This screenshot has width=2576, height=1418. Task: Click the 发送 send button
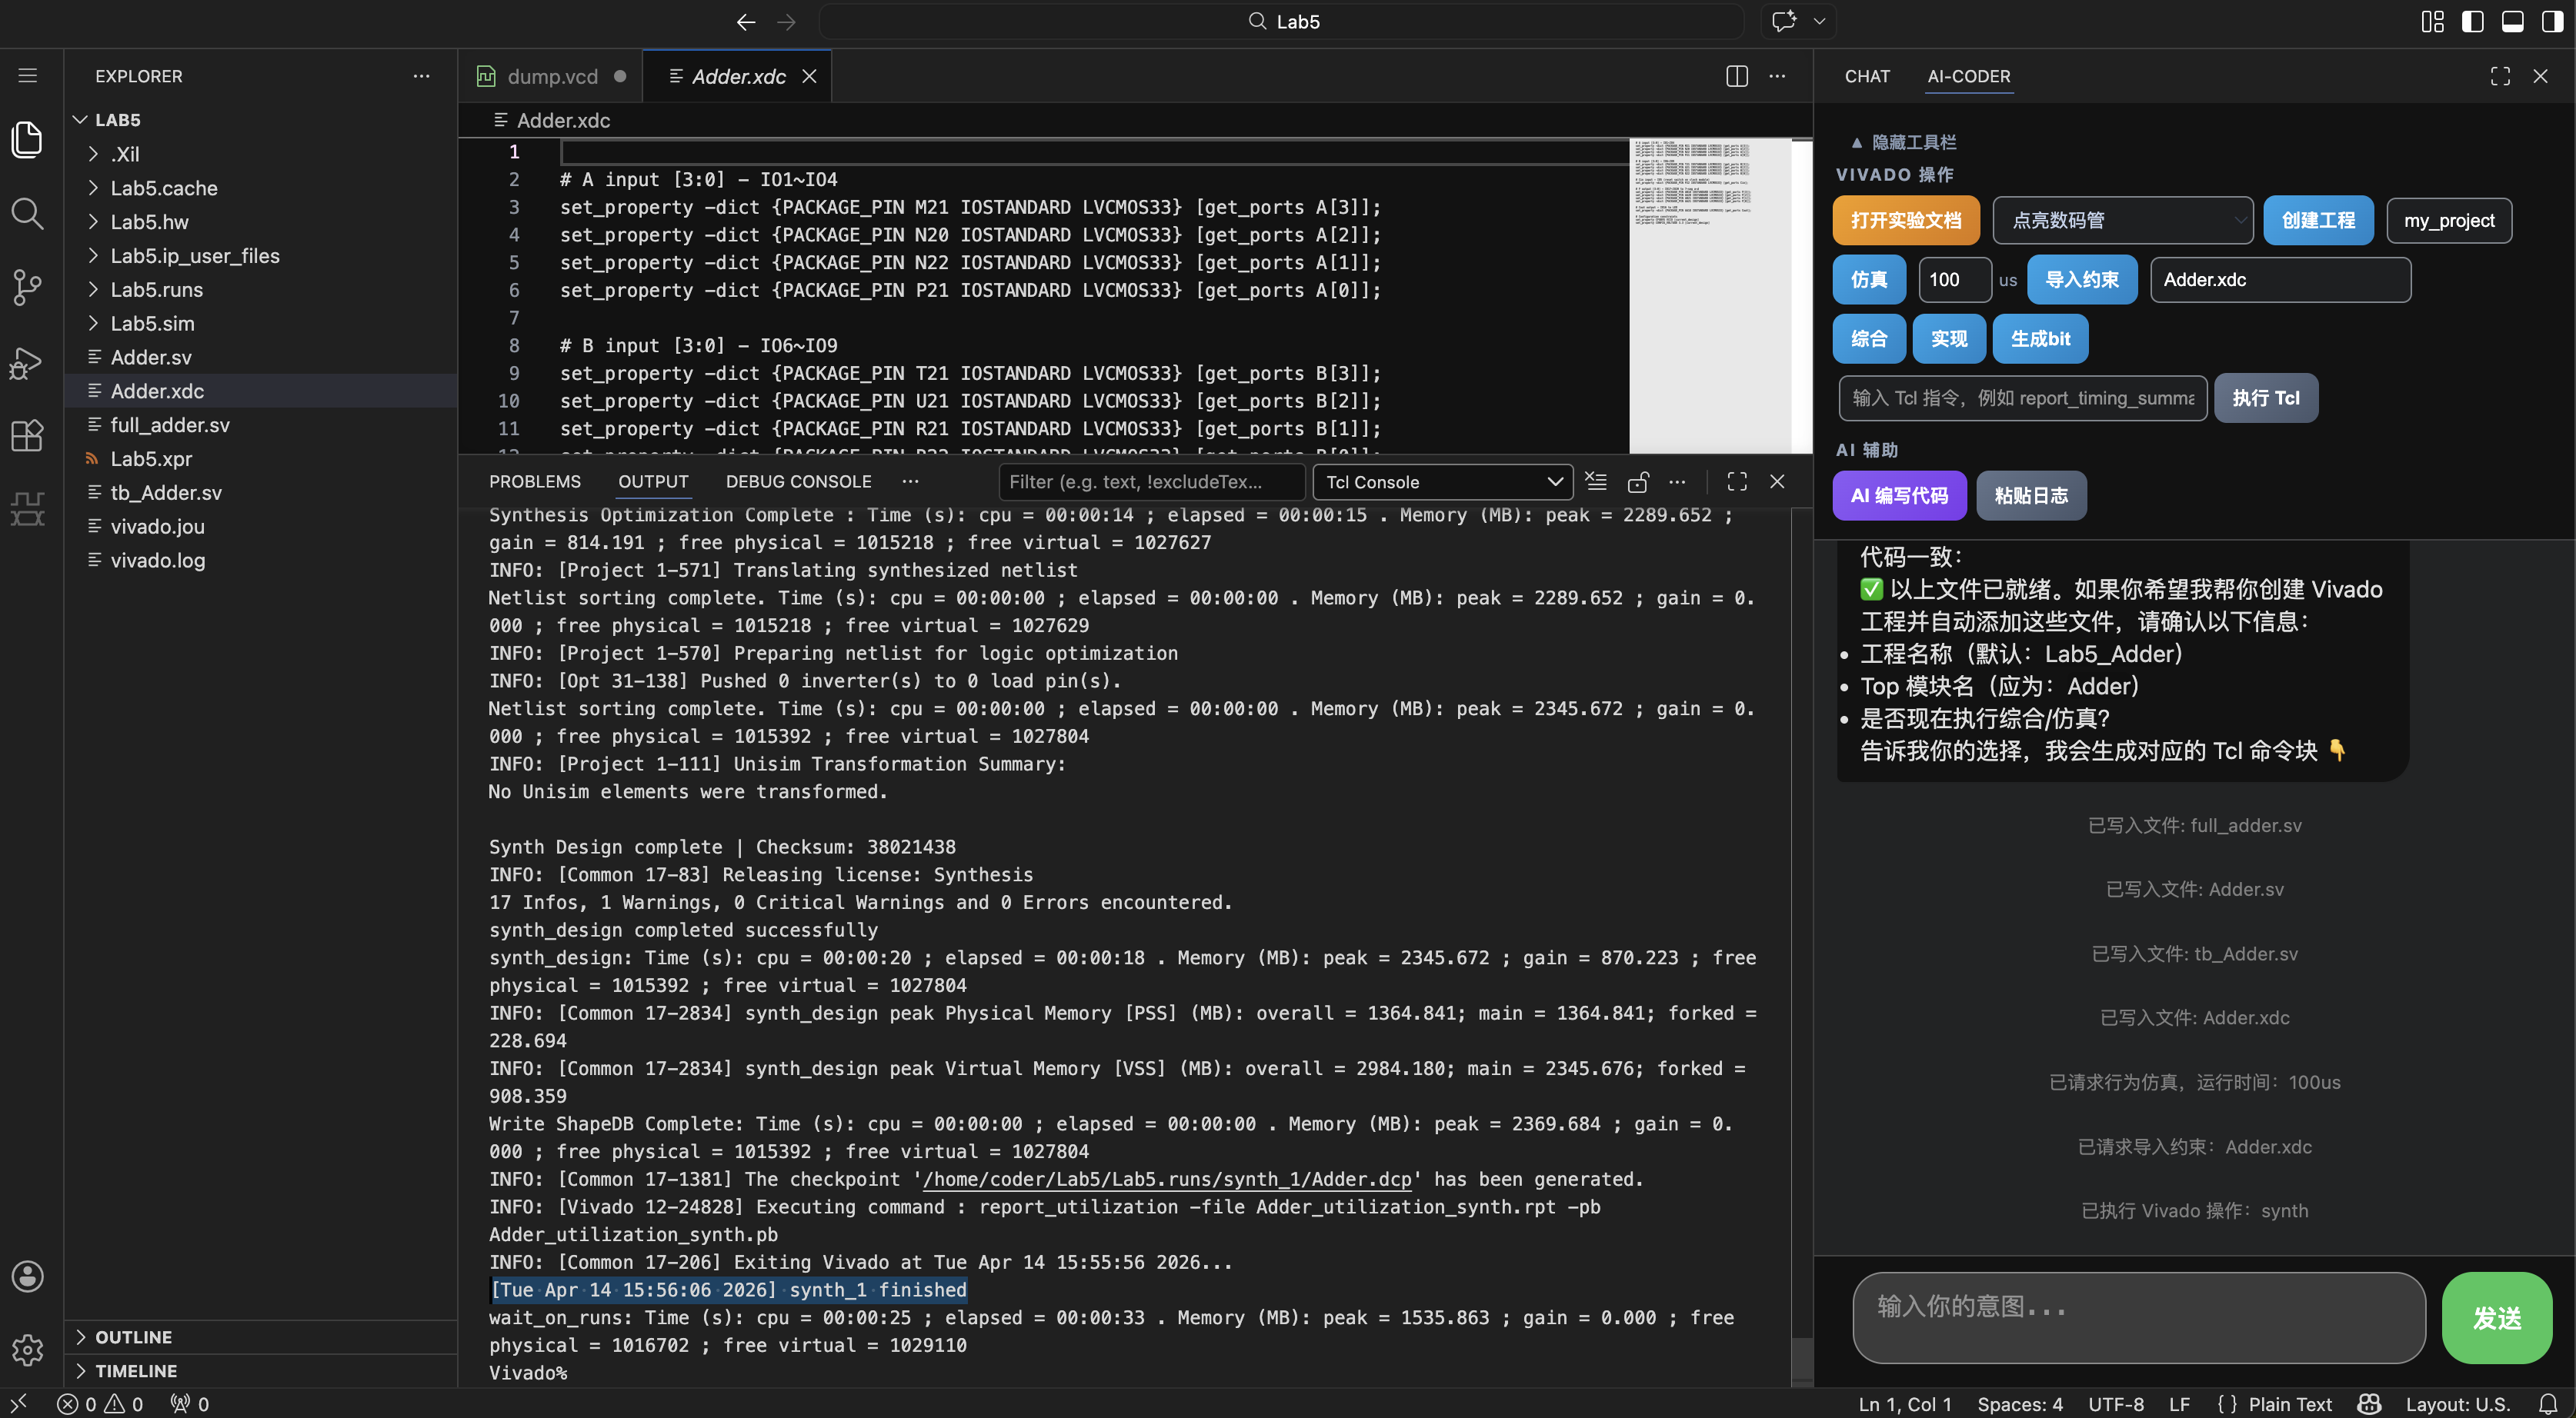tap(2496, 1318)
